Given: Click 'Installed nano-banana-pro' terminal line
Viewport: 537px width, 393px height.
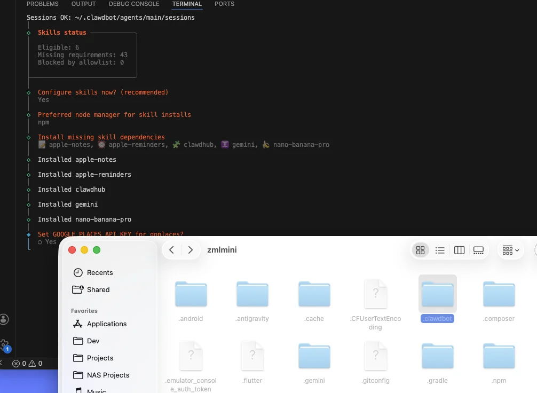Looking at the screenshot, I should tap(84, 219).
